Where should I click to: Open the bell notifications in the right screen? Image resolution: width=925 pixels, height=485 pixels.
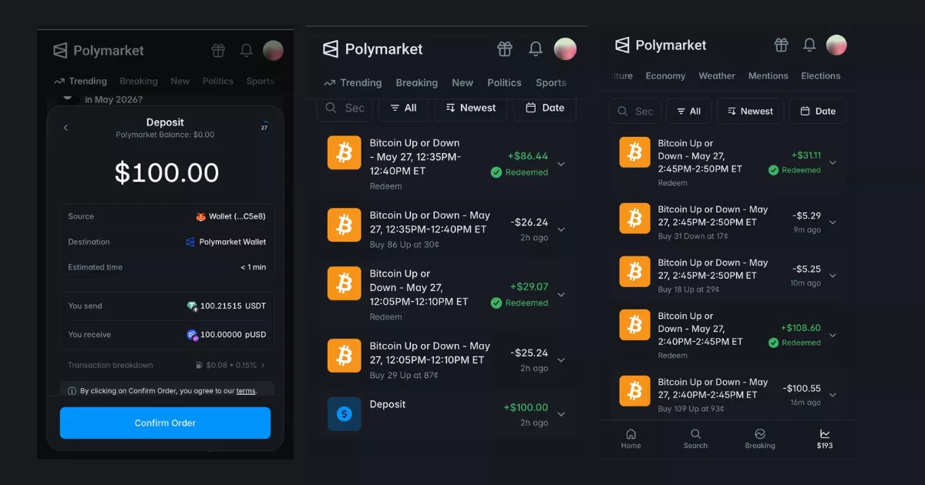pos(809,45)
